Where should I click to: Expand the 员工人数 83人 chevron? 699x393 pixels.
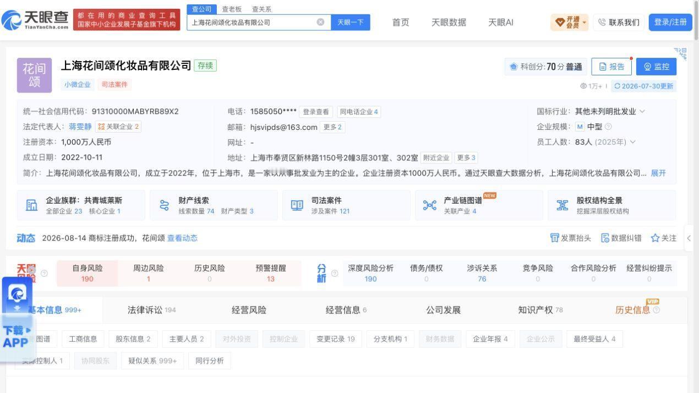[633, 142]
